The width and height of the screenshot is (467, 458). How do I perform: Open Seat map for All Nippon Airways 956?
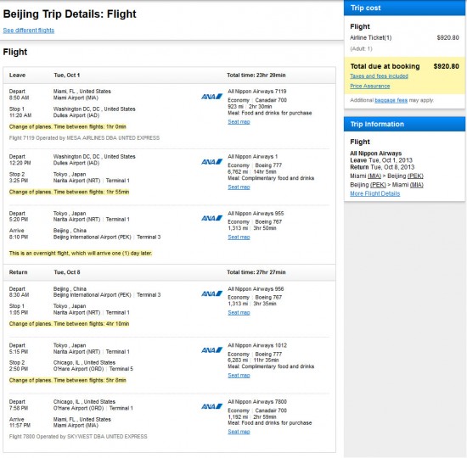(x=239, y=312)
